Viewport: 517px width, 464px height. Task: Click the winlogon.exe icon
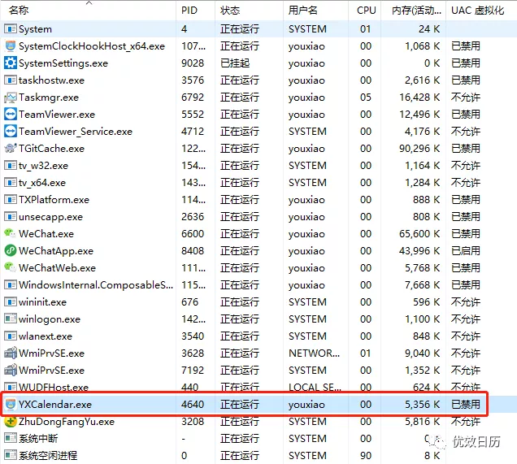coord(11,319)
